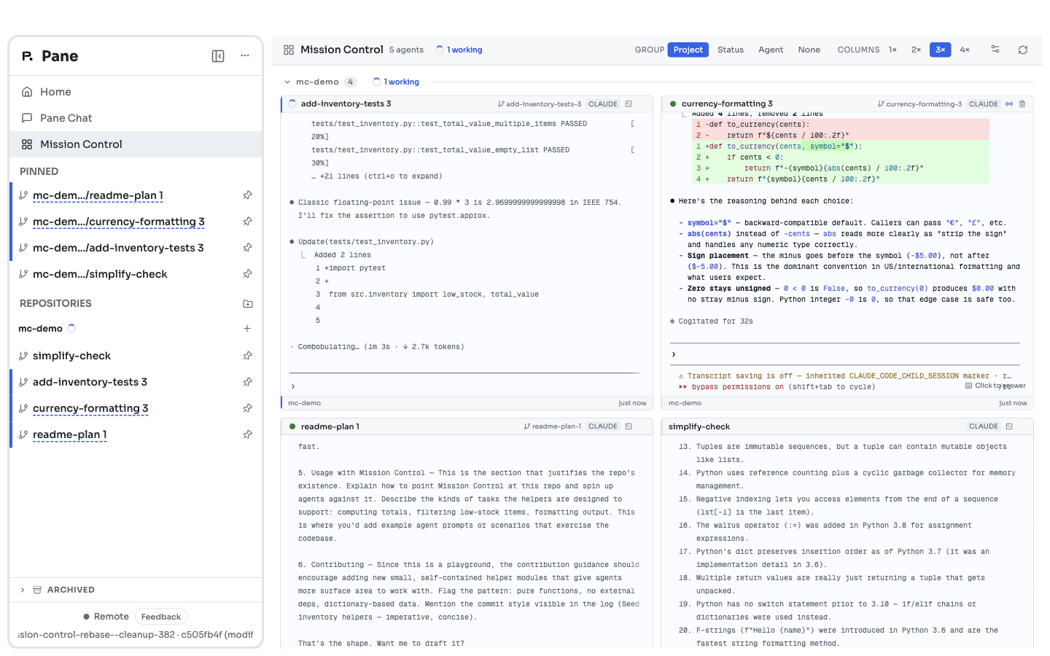Unpin mc-dem.../simplify-check with its pin icon

[x=248, y=274]
